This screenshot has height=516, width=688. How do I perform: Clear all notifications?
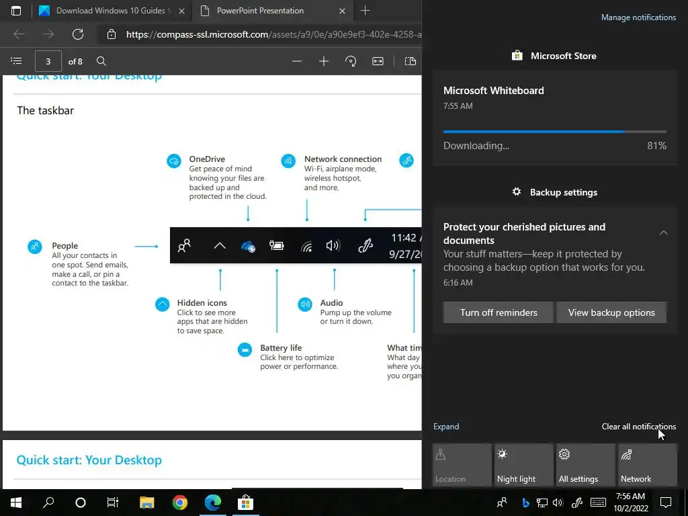(638, 427)
